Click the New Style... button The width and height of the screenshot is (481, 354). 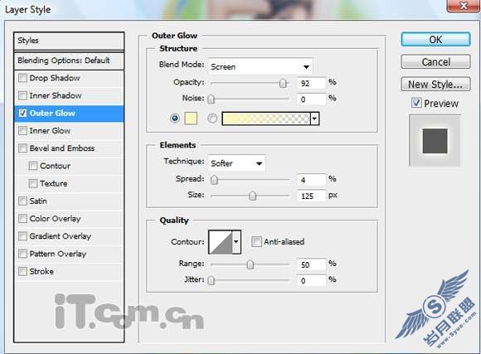click(x=435, y=84)
